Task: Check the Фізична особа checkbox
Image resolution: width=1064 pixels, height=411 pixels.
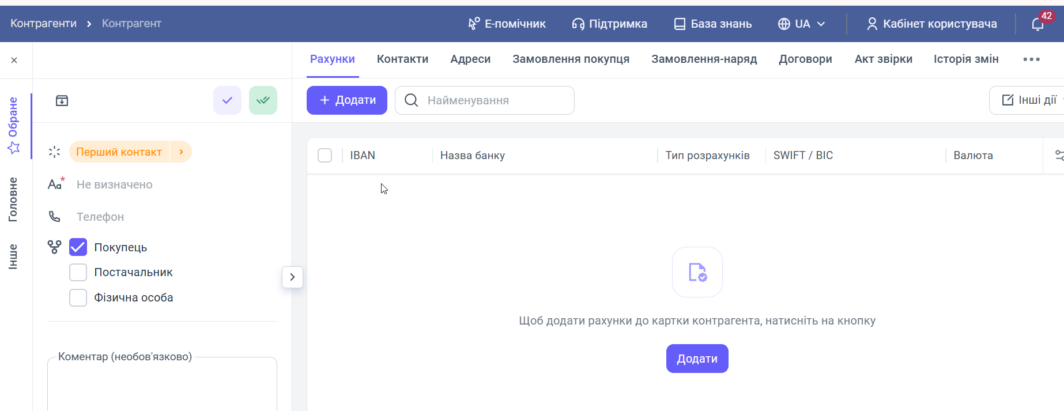Action: [x=78, y=297]
